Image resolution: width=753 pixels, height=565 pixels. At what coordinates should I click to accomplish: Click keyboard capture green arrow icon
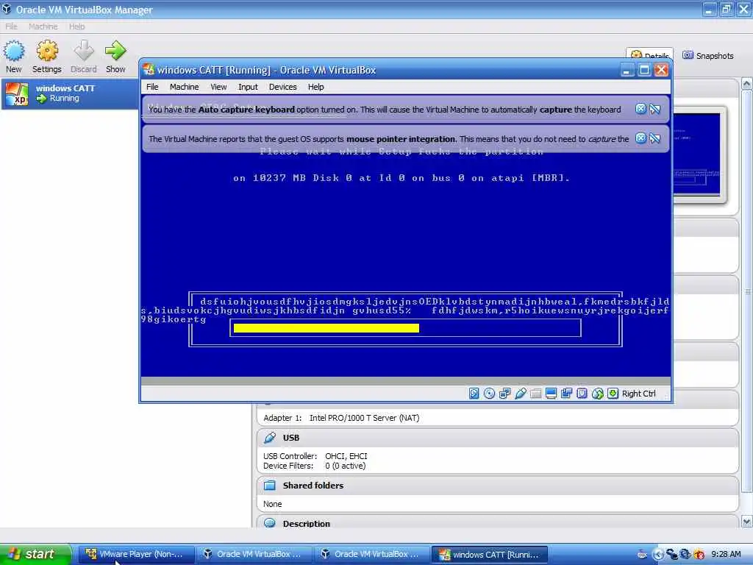[x=613, y=394]
